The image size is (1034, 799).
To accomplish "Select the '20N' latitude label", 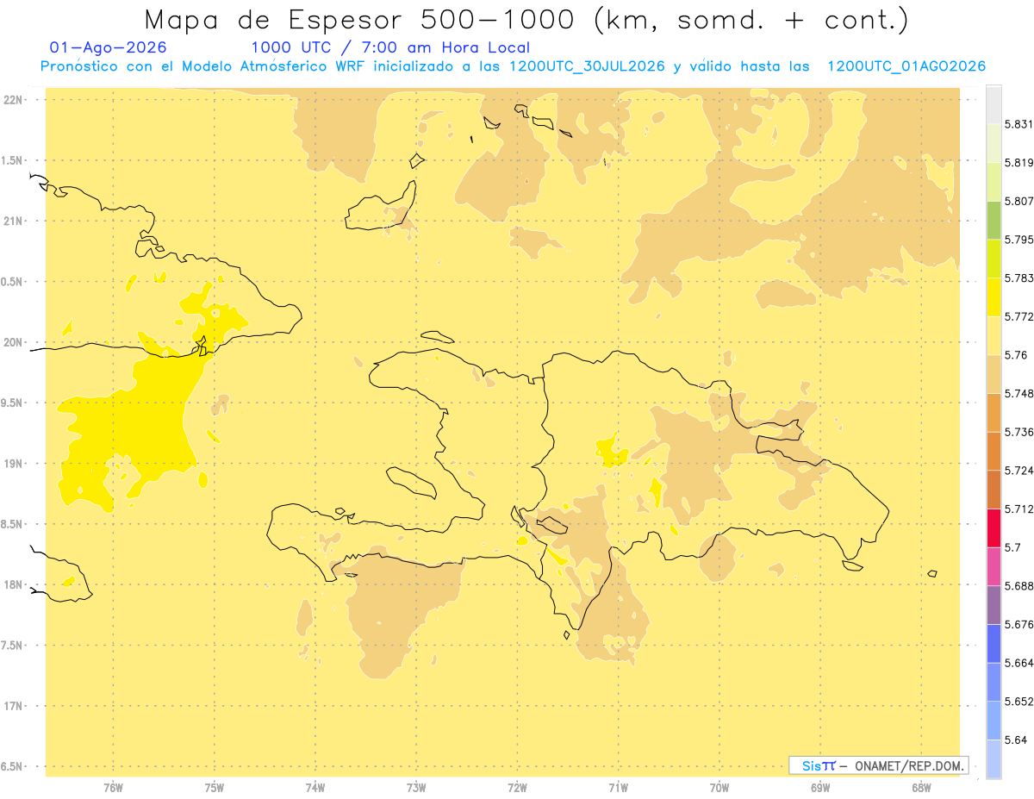I will click(14, 342).
